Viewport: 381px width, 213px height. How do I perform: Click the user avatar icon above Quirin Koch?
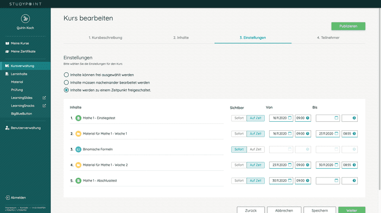(x=25, y=19)
